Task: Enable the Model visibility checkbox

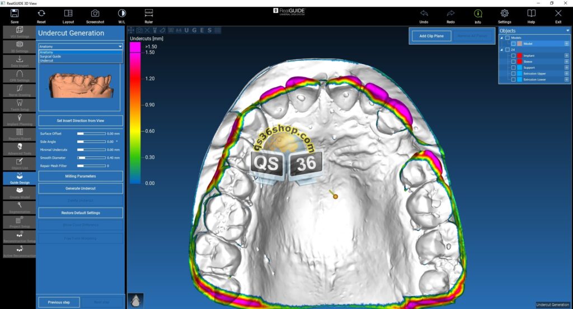Action: (513, 44)
